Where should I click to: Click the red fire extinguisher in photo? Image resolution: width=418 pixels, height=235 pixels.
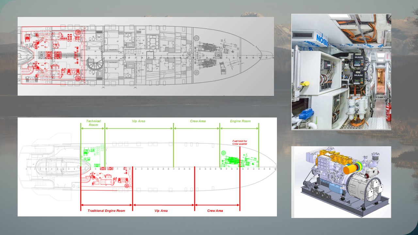[388, 113]
